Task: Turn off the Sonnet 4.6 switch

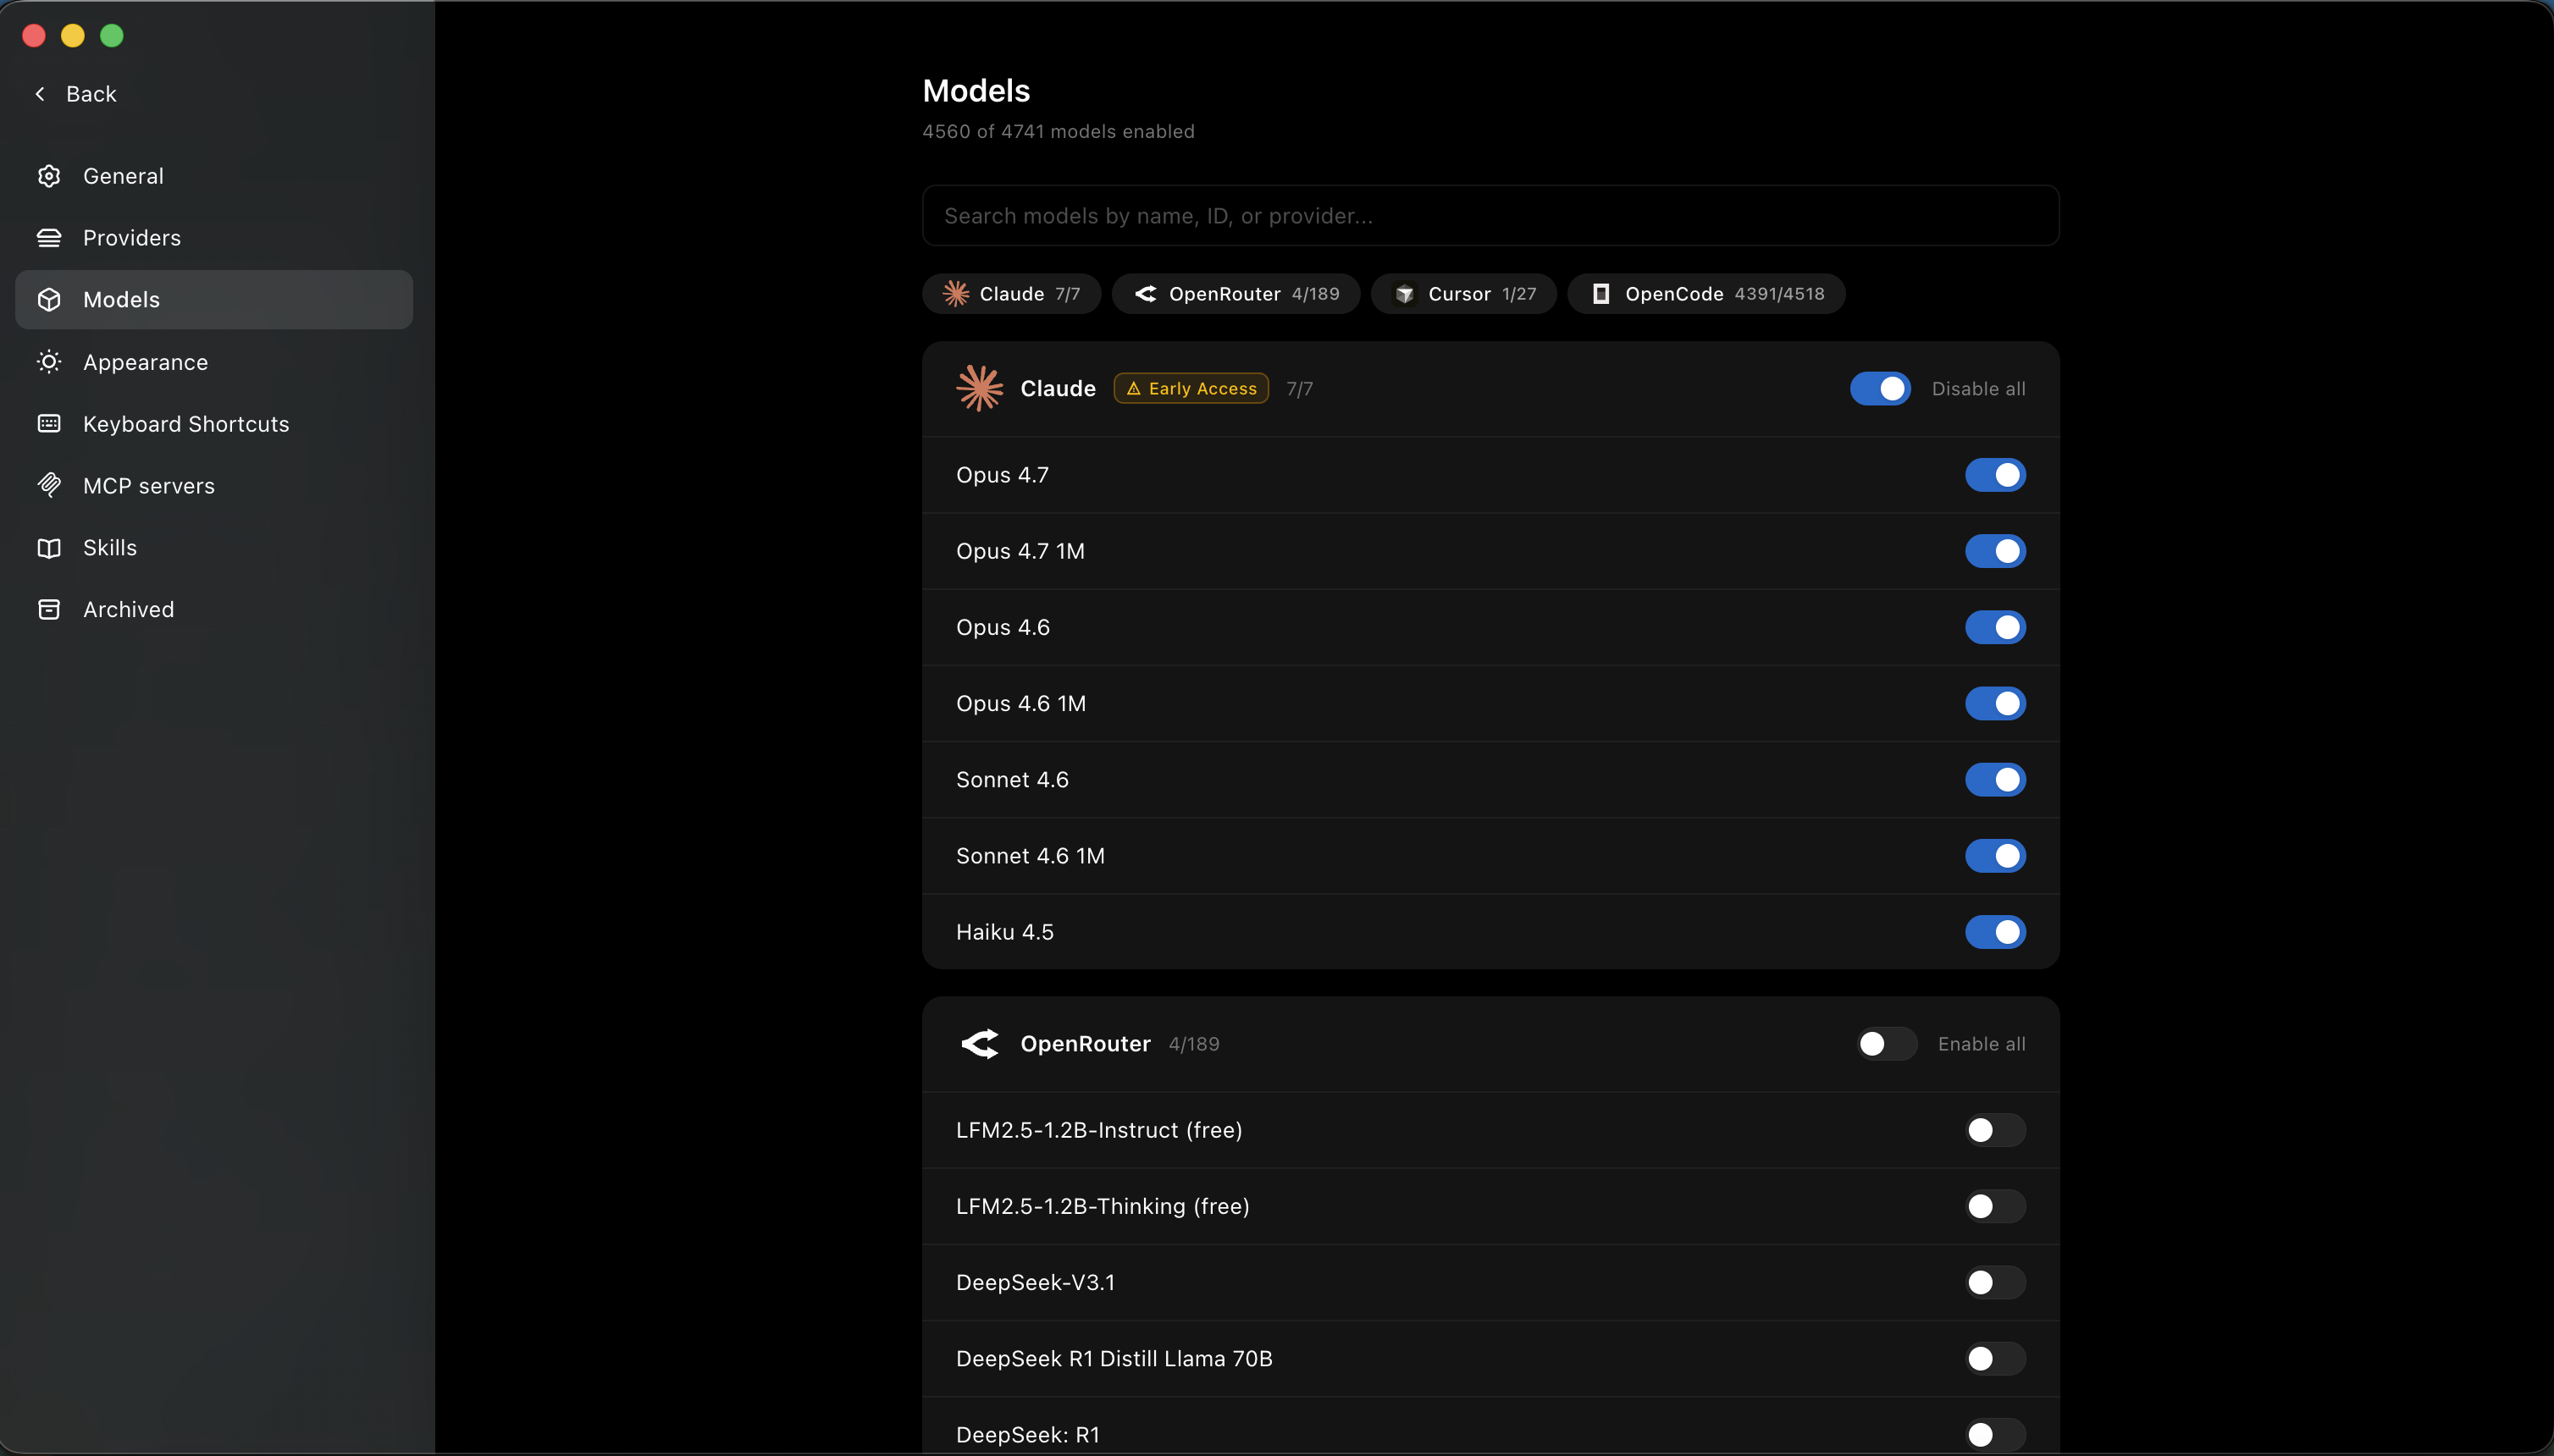Action: pos(1995,780)
